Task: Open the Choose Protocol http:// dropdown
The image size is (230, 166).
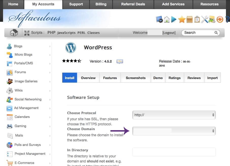Action: click(174, 115)
